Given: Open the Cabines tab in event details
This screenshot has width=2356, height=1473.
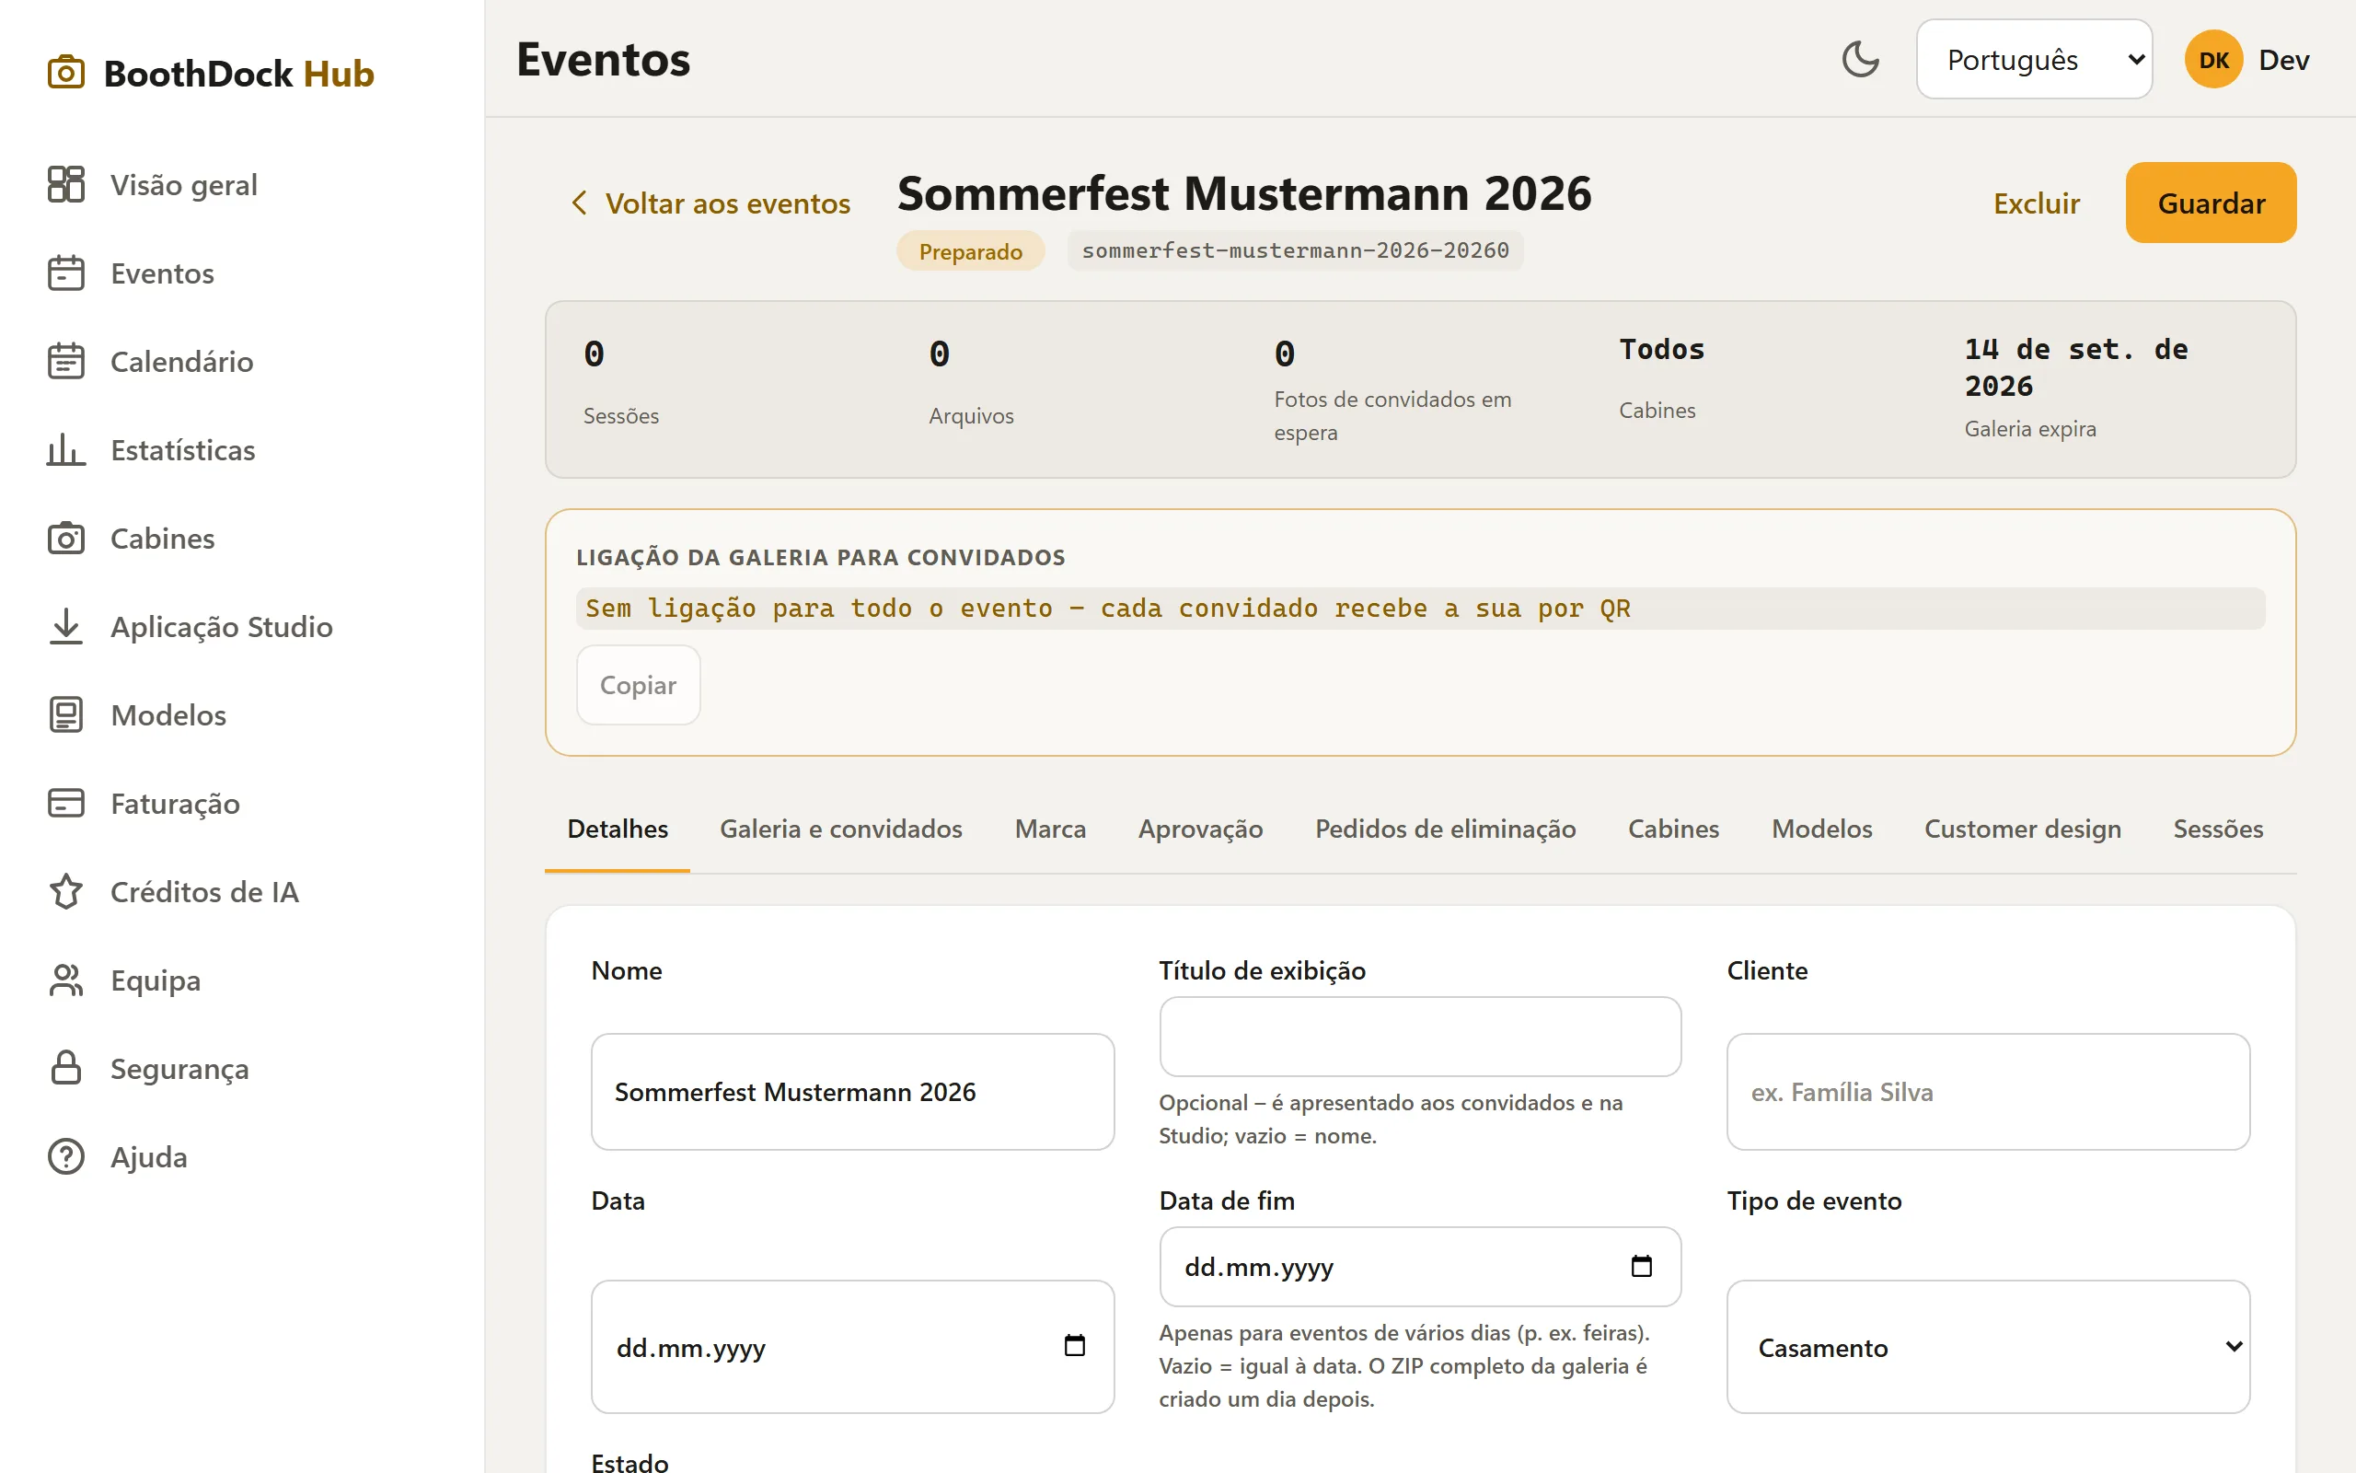Looking at the screenshot, I should pos(1673,829).
